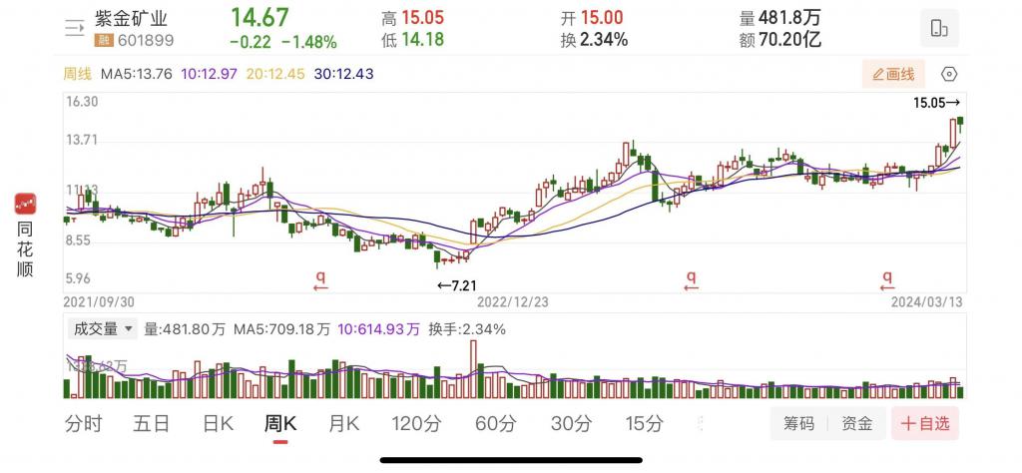Switch to the 60分 tab

(x=496, y=424)
